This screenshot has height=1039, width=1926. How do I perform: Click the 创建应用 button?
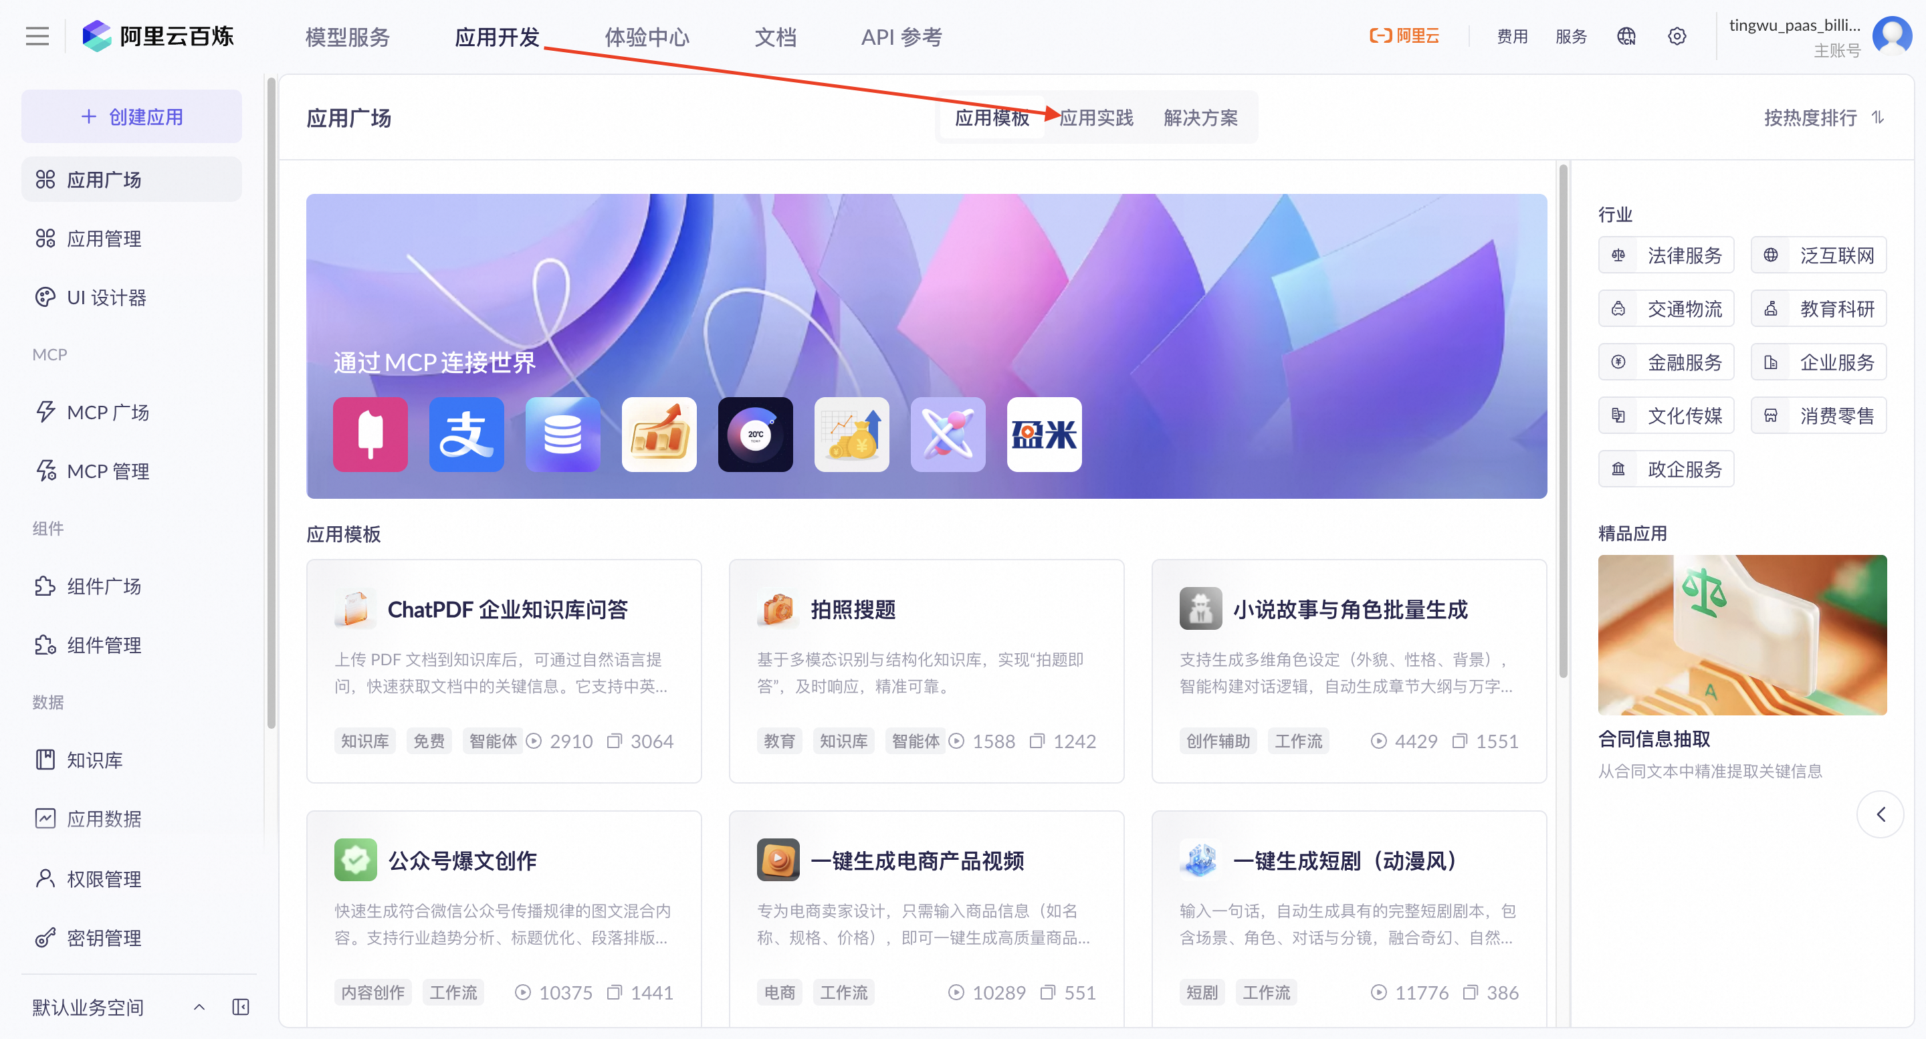[132, 116]
